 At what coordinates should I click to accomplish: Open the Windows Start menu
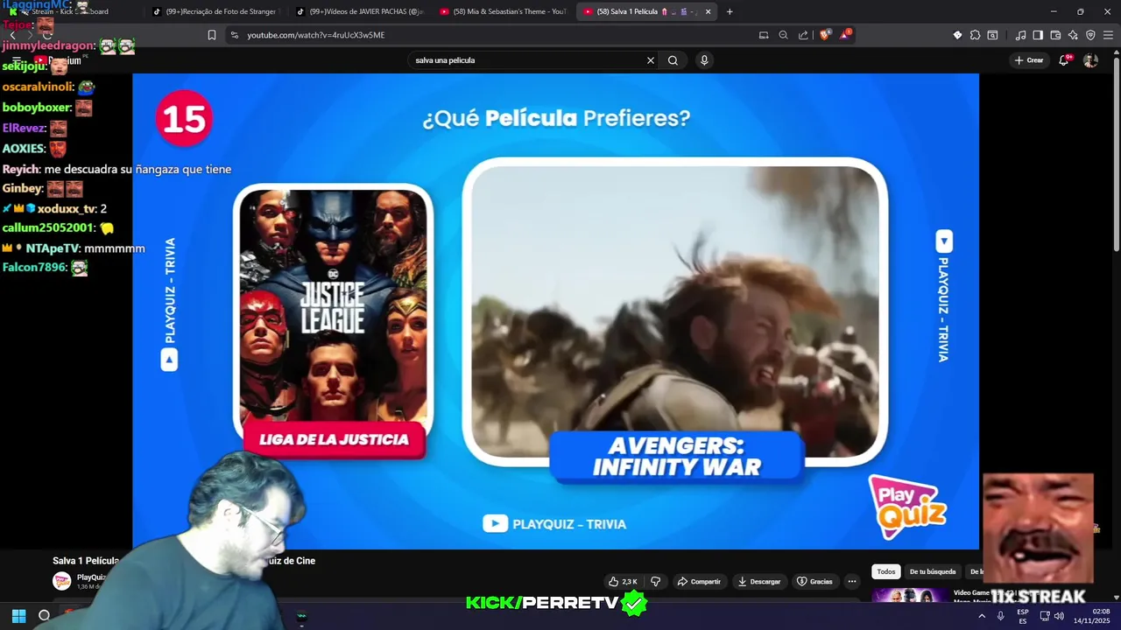[x=18, y=615]
